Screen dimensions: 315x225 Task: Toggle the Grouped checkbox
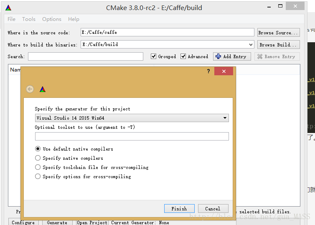click(x=153, y=56)
